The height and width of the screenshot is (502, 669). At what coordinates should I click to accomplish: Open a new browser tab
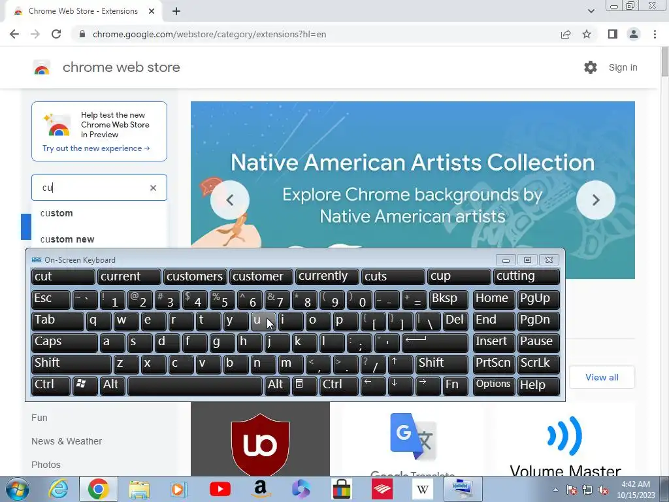coord(176,11)
